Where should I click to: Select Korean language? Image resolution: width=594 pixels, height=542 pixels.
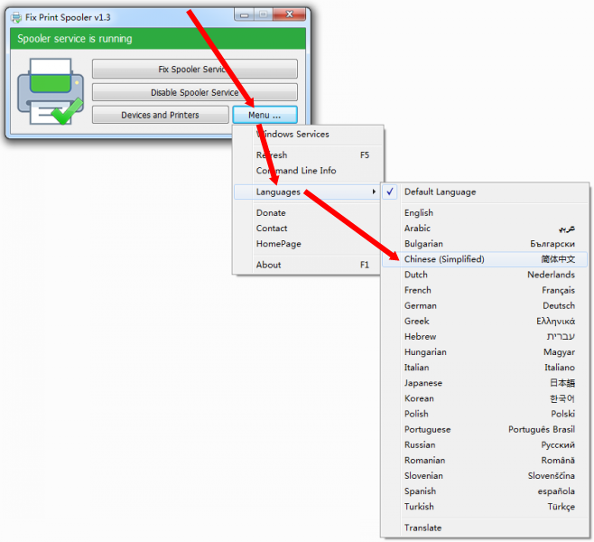click(x=485, y=399)
